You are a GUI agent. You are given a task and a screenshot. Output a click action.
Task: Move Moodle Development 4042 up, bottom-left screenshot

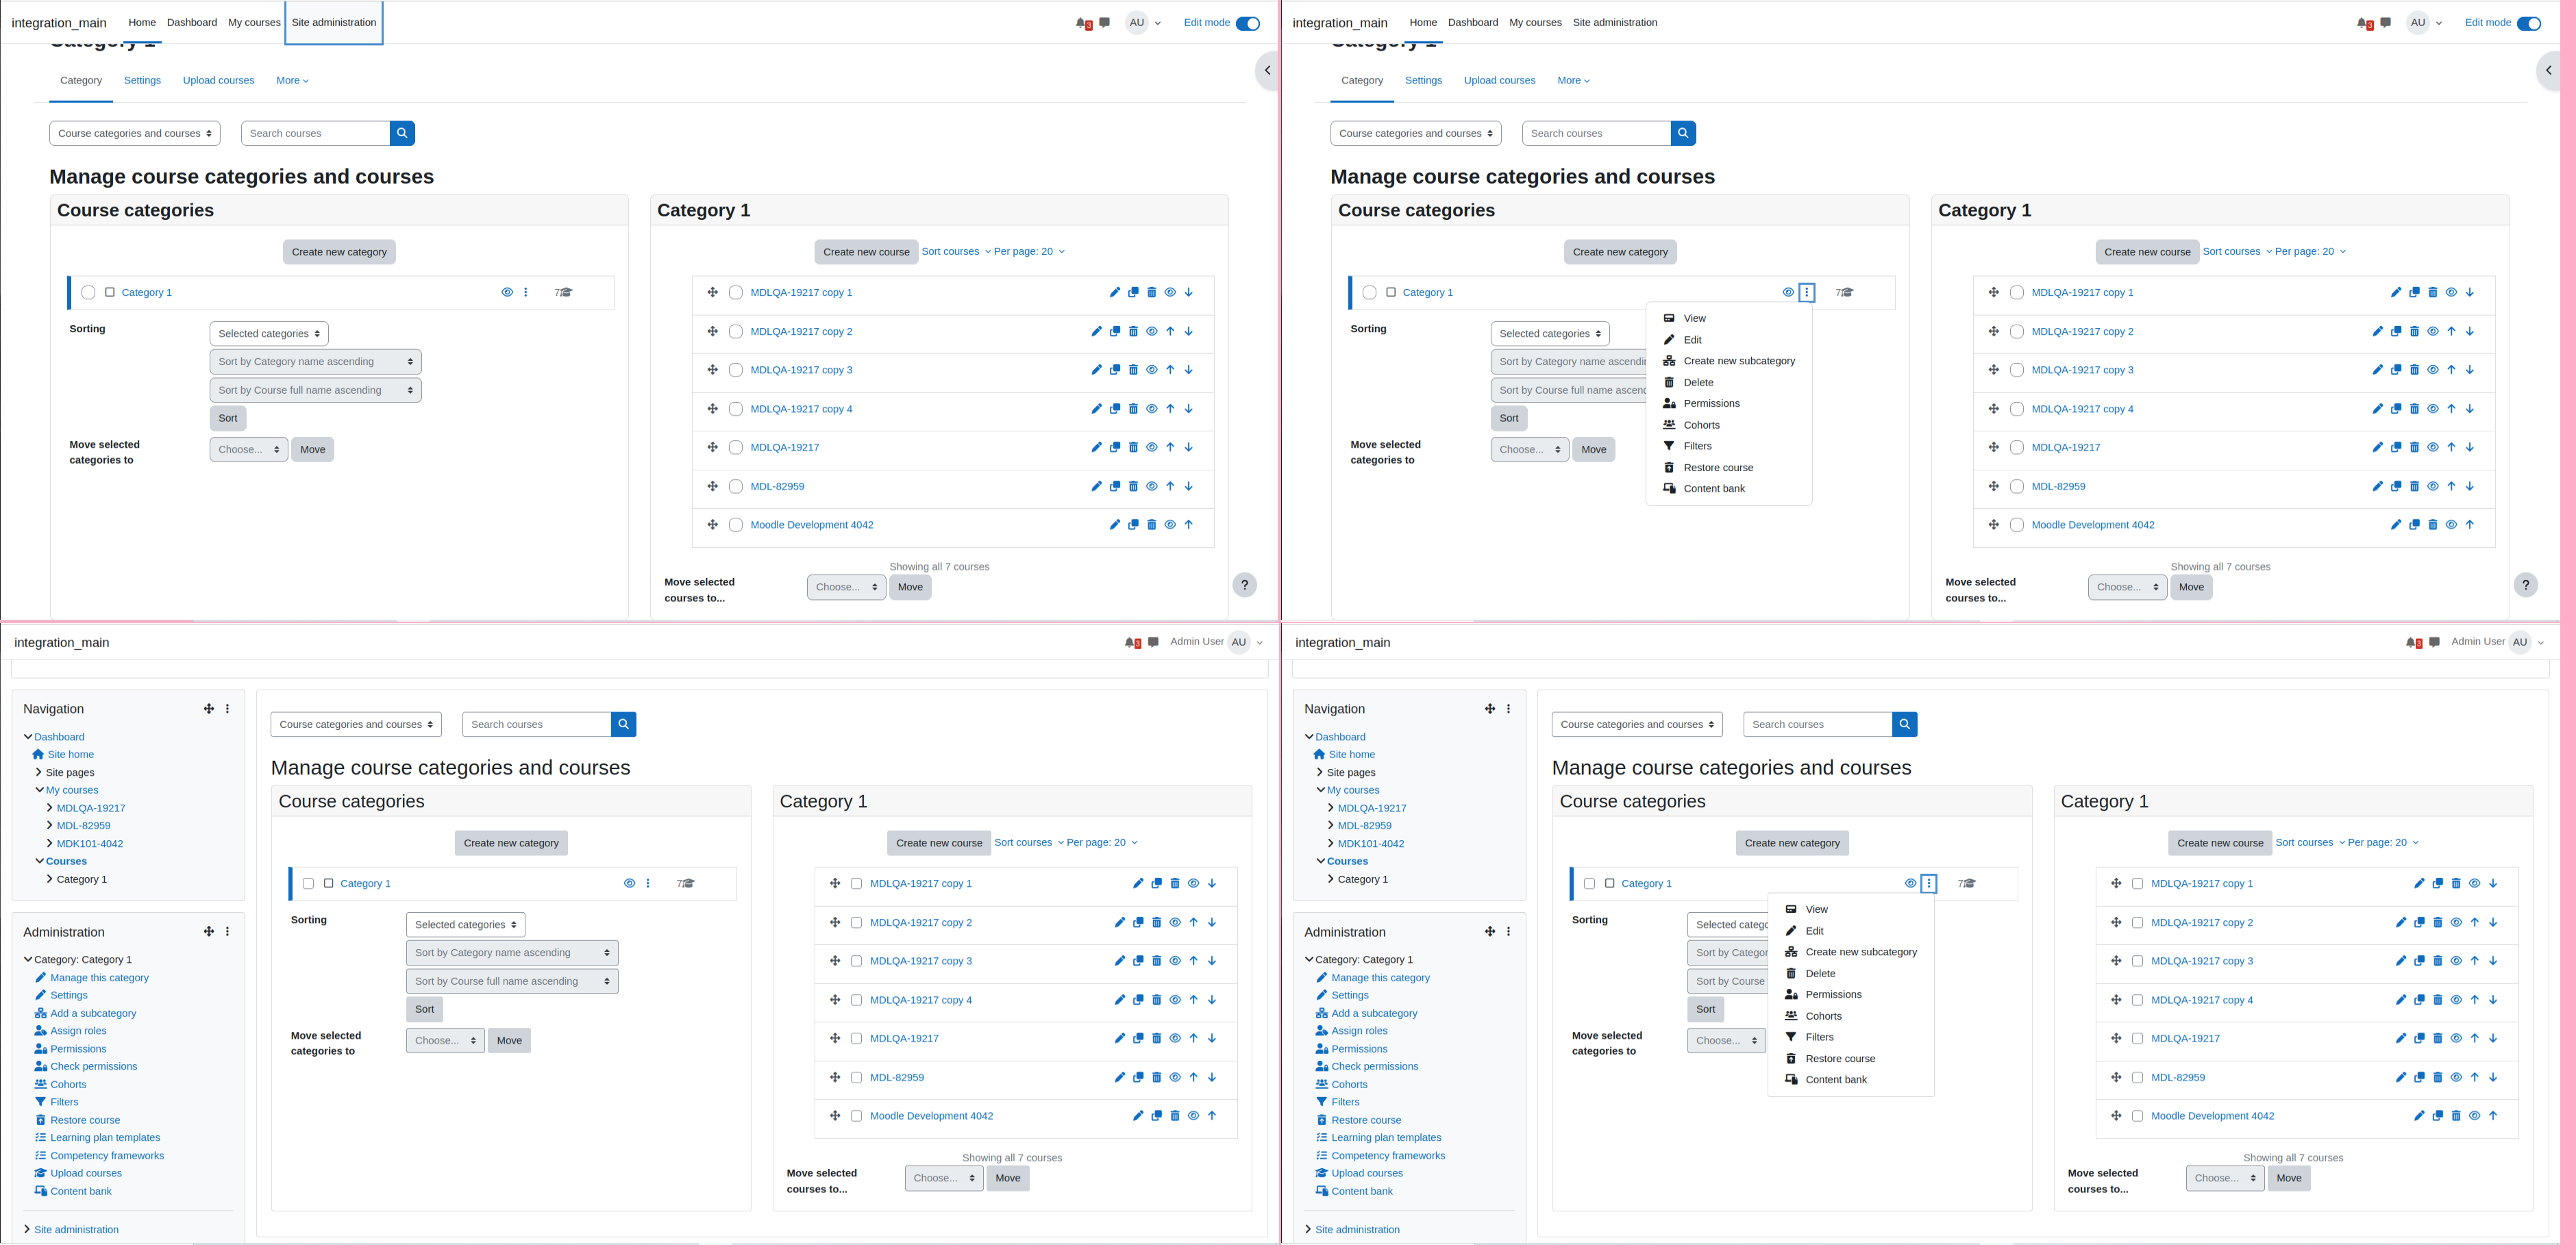(1212, 1116)
